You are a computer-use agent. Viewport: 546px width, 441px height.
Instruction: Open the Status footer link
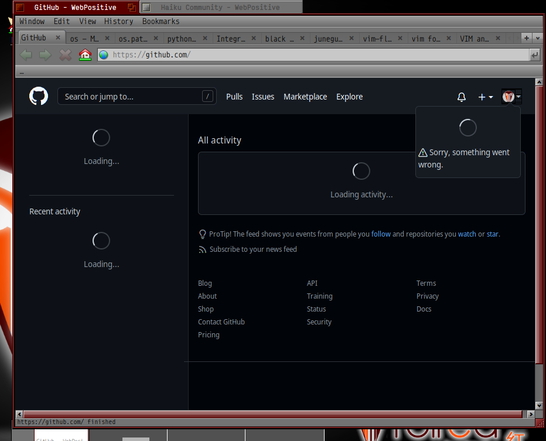point(316,309)
